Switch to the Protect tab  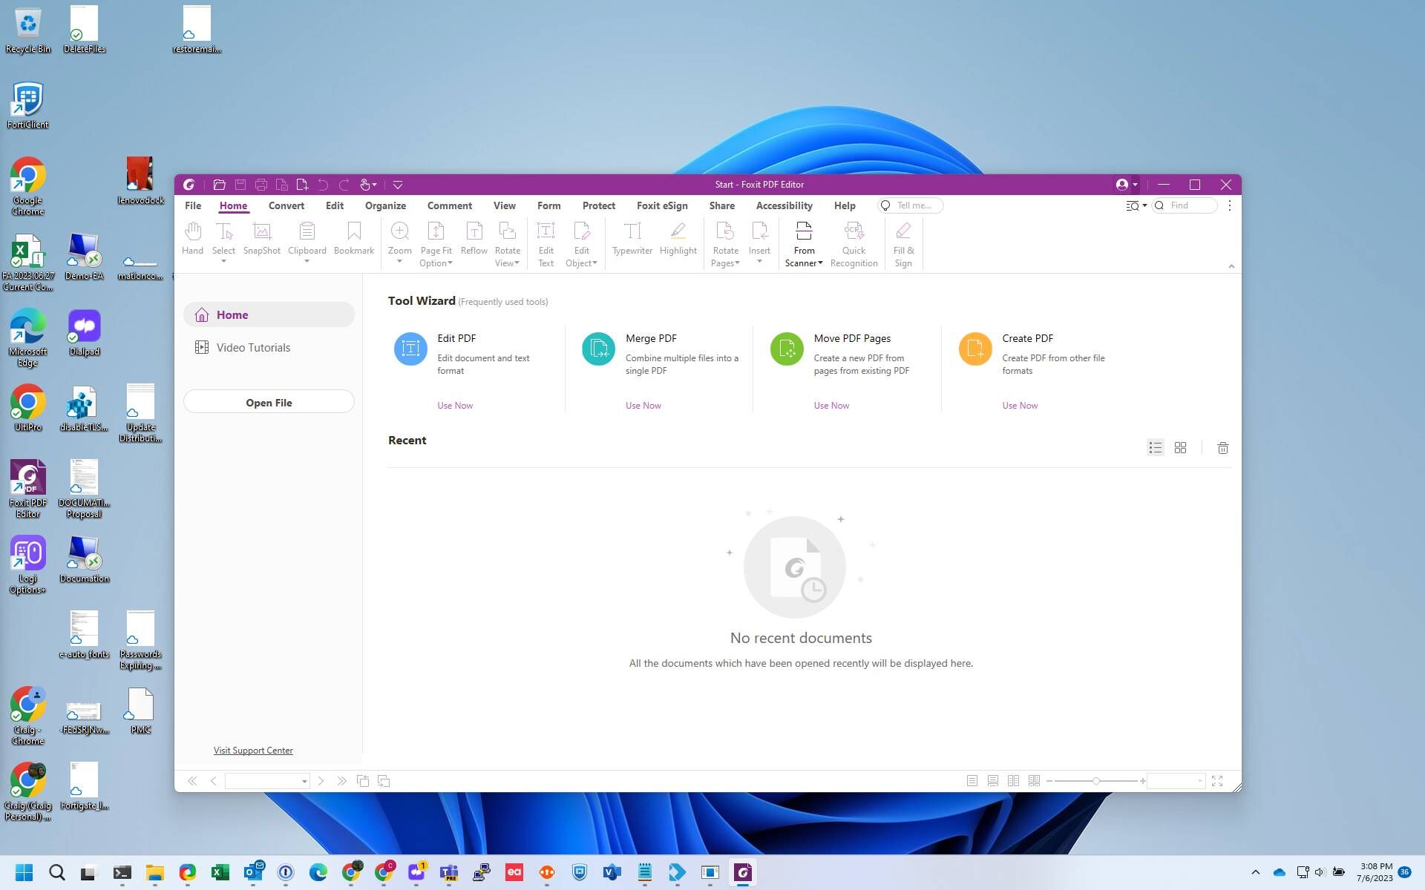tap(598, 205)
